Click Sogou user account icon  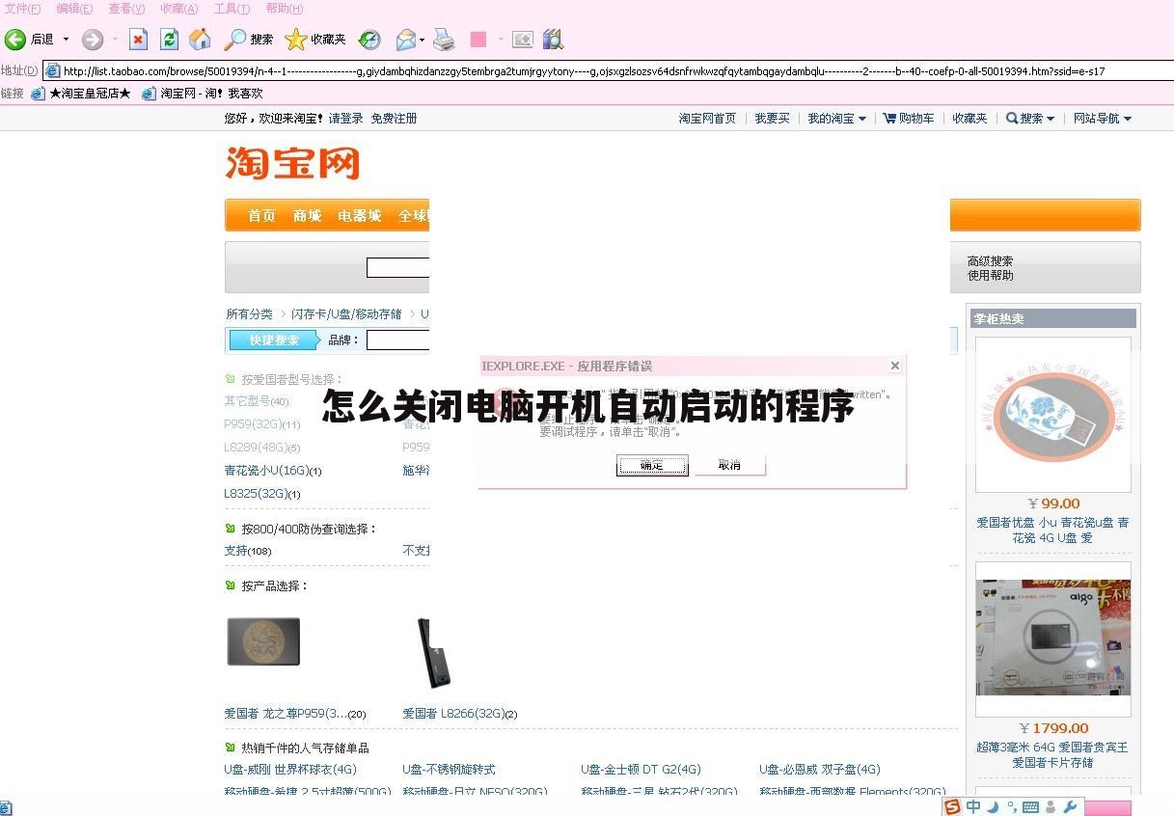(1051, 806)
